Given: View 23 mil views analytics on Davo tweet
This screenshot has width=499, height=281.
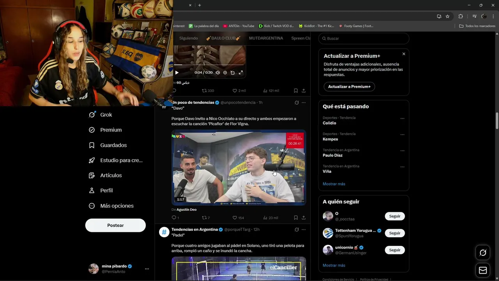Looking at the screenshot, I should pyautogui.click(x=271, y=218).
